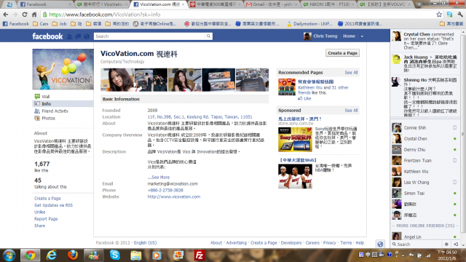Open account dropdown arrow next to Home
466x262 pixels.
coord(362,36)
